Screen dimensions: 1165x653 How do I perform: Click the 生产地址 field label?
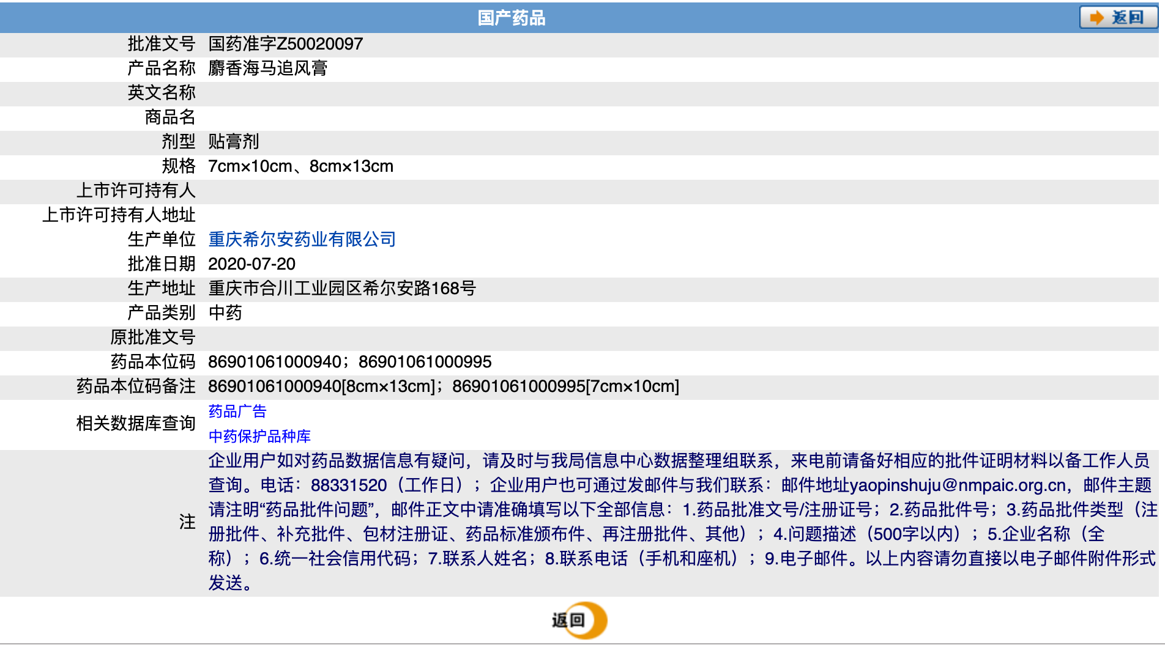click(x=162, y=288)
